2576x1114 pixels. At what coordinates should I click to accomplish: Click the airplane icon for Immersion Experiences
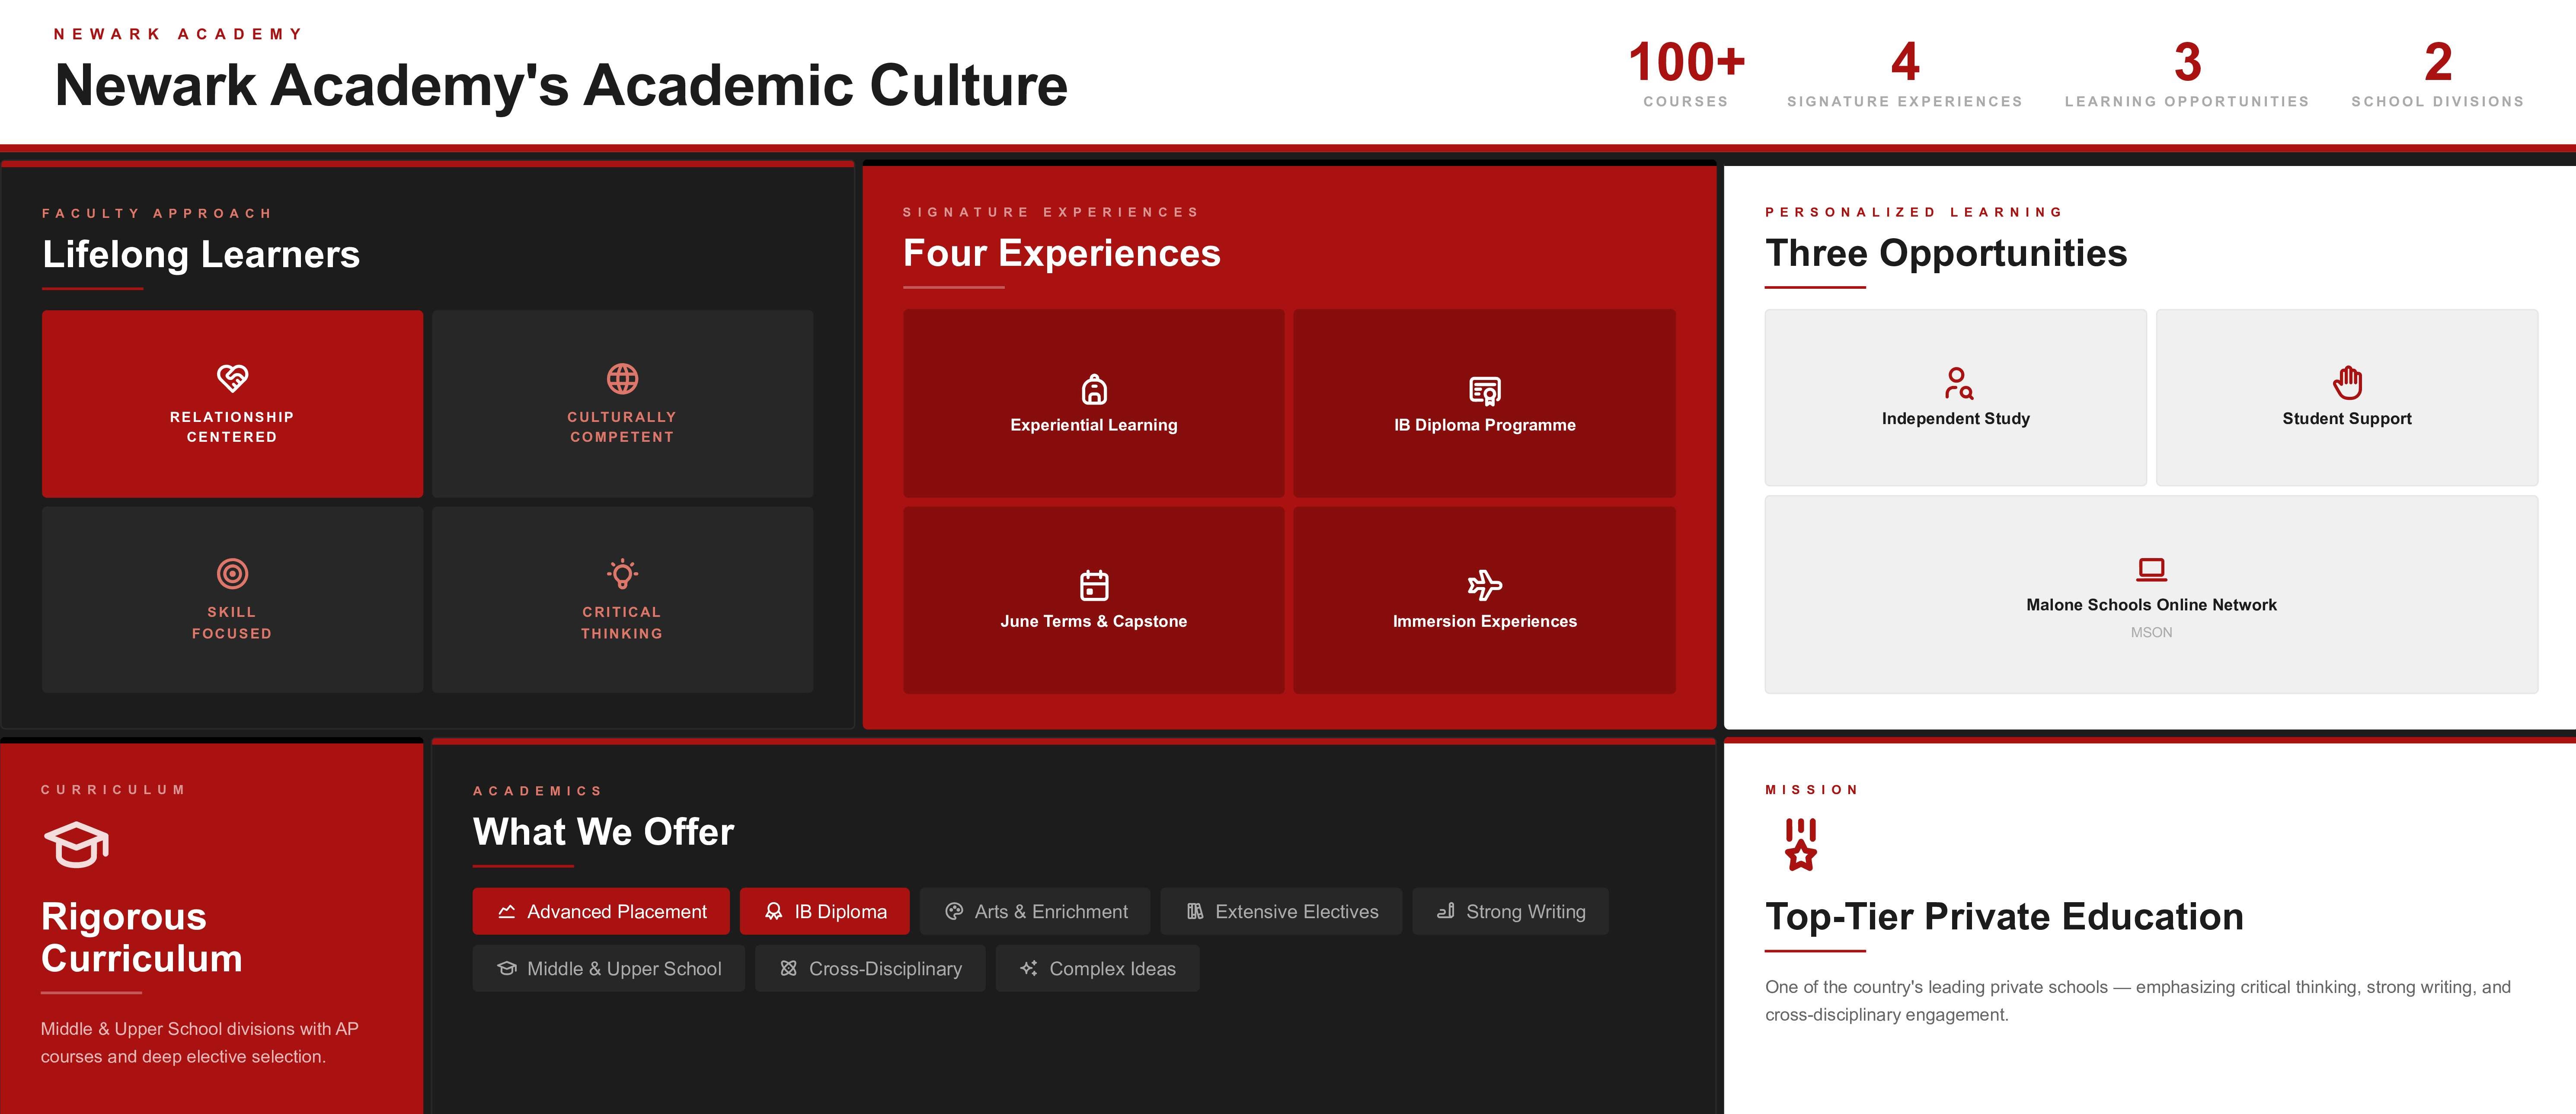coord(1485,585)
